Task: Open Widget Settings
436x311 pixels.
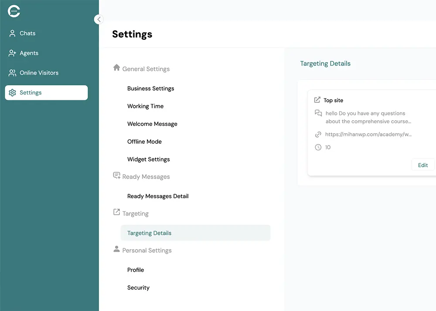Action: pyautogui.click(x=148, y=159)
